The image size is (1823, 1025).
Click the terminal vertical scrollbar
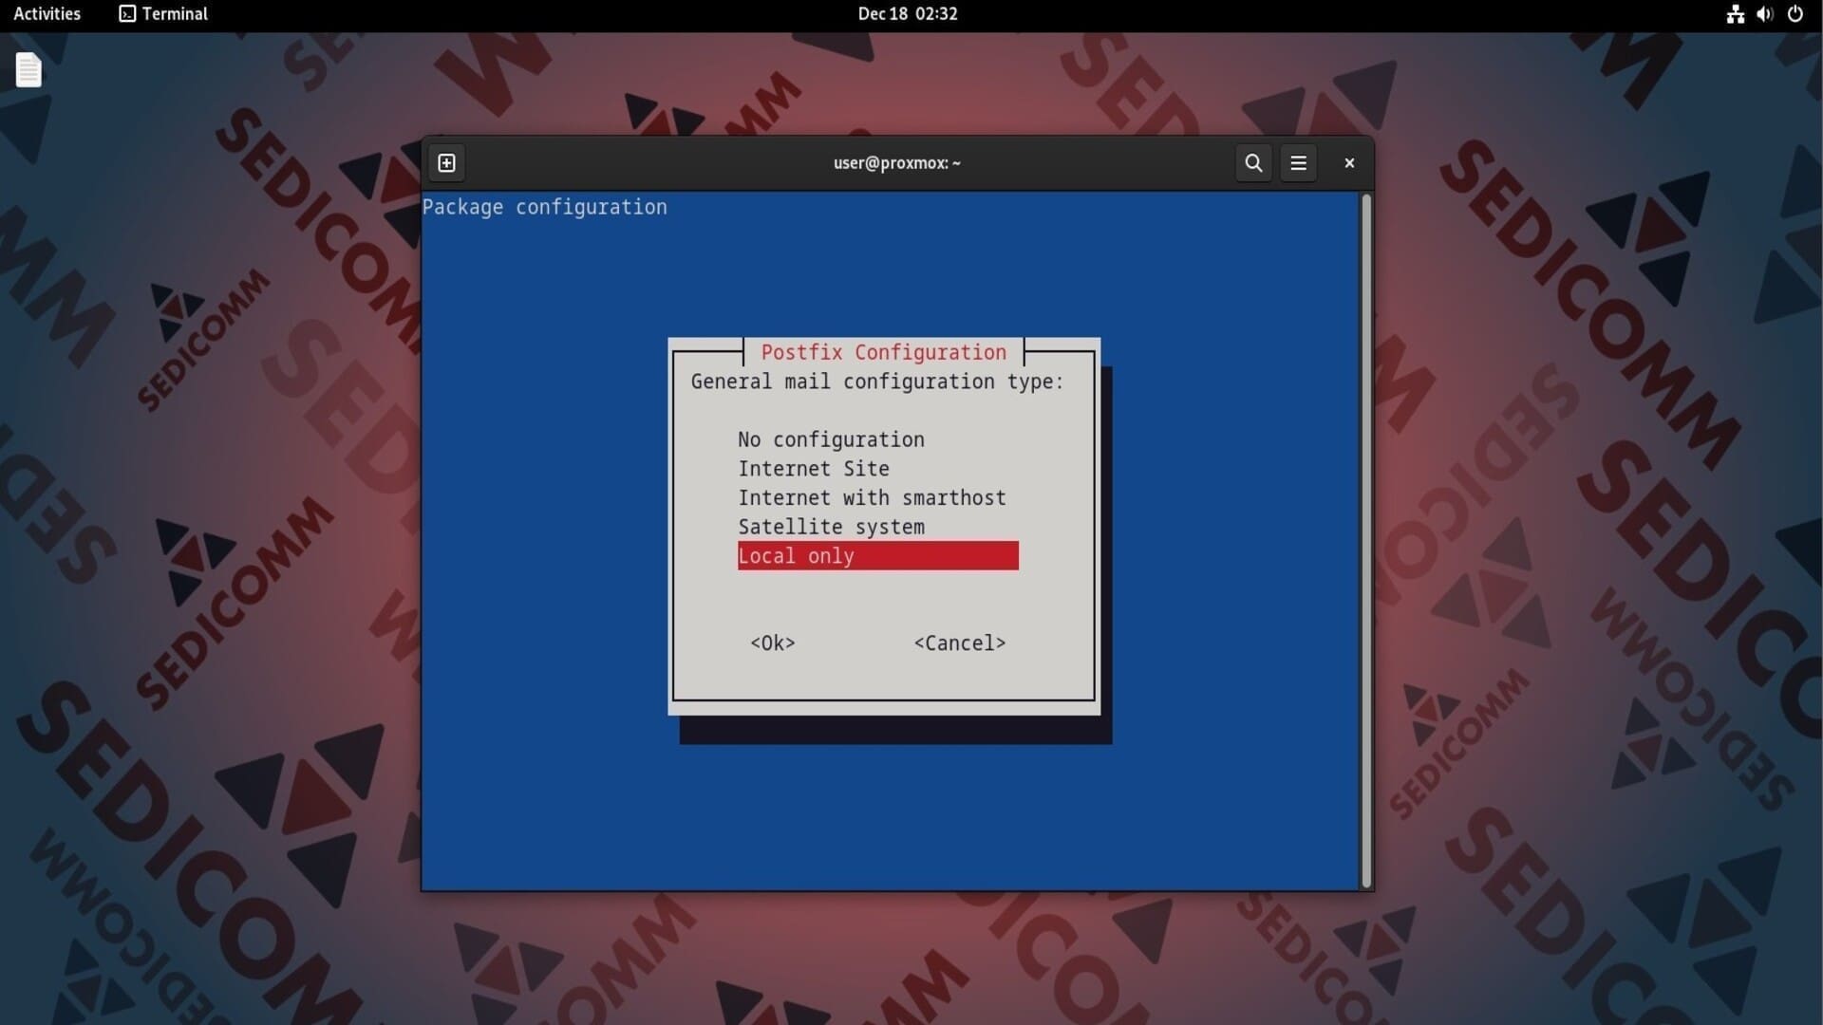pos(1366,541)
